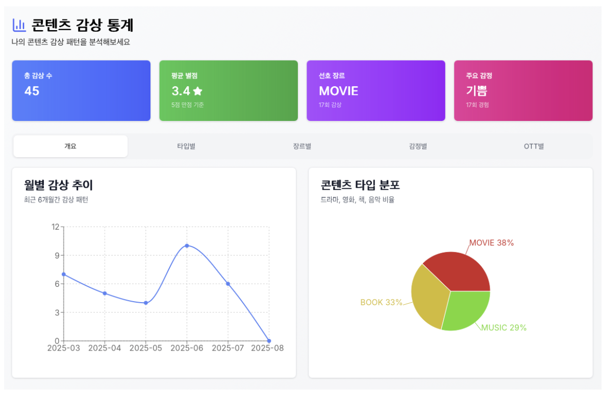Viewport: 605px width, 394px height.
Task: Click the 2025-03 x-axis label
Action: click(x=64, y=348)
